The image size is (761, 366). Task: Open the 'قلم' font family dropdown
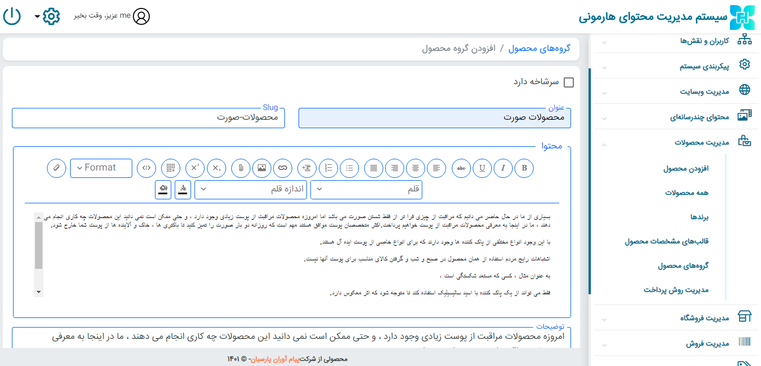[x=366, y=190]
